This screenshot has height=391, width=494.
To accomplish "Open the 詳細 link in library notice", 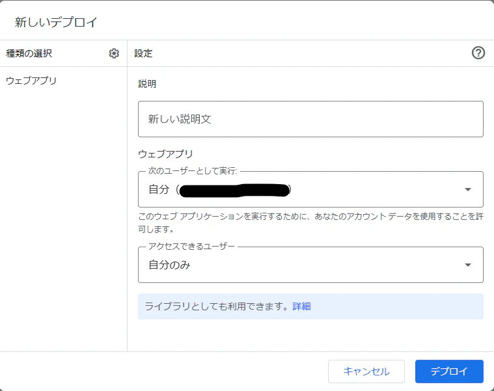I will point(301,306).
